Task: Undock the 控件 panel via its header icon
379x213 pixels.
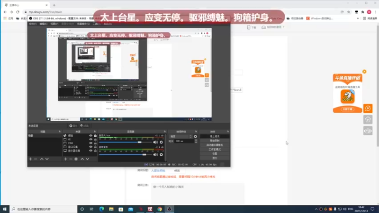Action: tap(228, 132)
